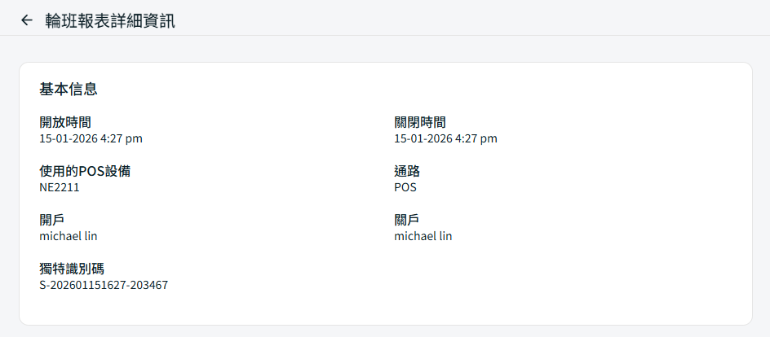
Task: Select the date value under 關閉時間
Action: (x=445, y=138)
